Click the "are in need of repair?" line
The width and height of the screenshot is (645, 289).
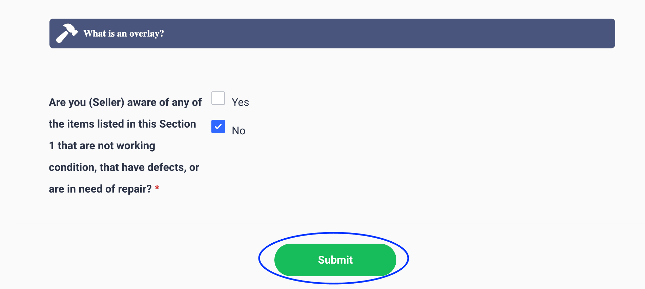click(100, 189)
